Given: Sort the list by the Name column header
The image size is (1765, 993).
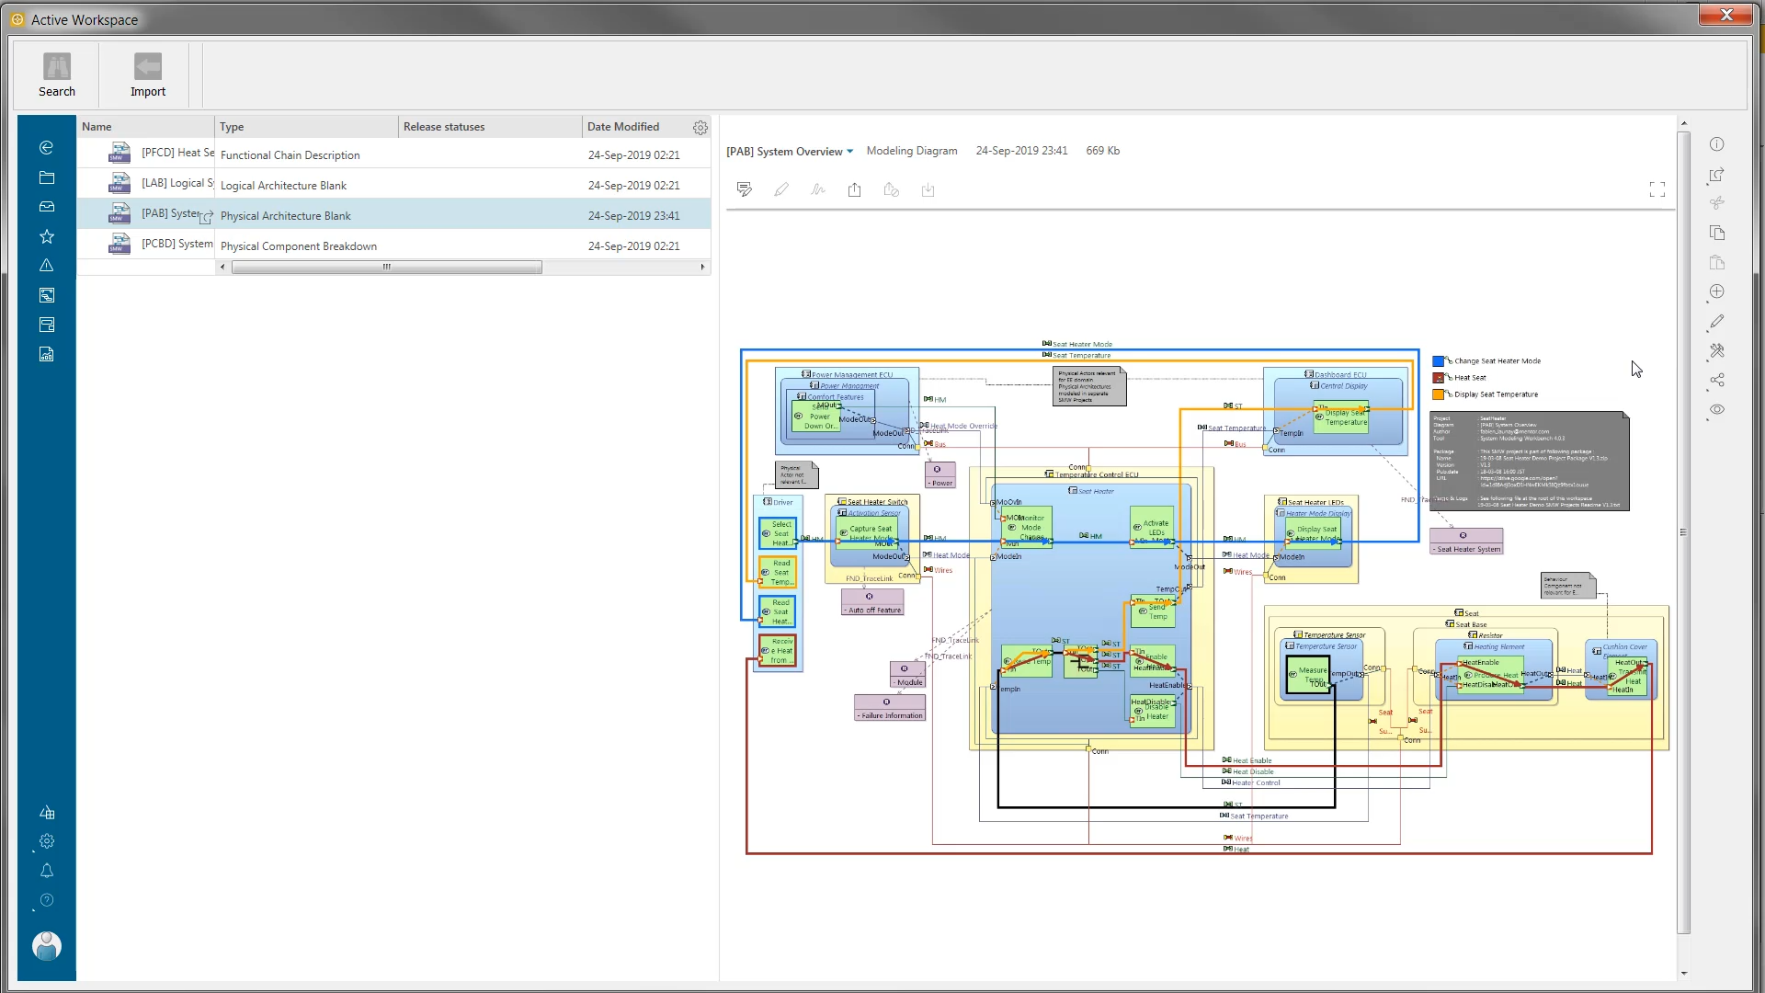Looking at the screenshot, I should pyautogui.click(x=97, y=126).
